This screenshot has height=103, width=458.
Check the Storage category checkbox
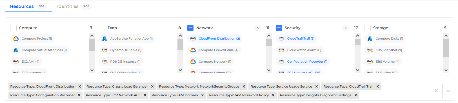[x=367, y=28]
